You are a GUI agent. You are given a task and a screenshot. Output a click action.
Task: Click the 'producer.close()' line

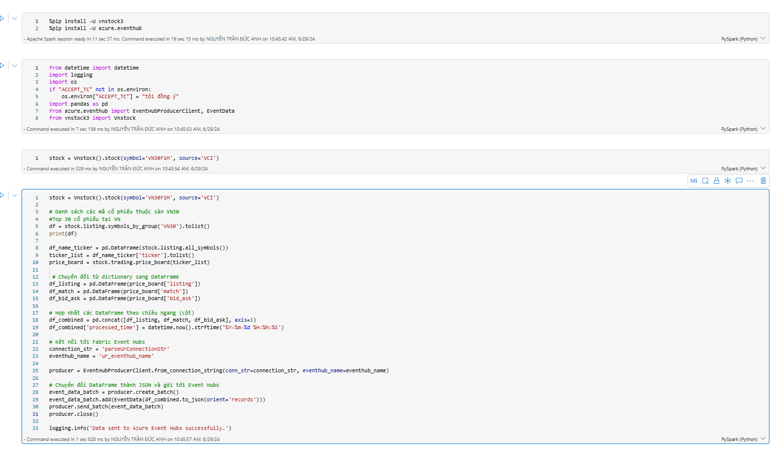pyautogui.click(x=74, y=414)
